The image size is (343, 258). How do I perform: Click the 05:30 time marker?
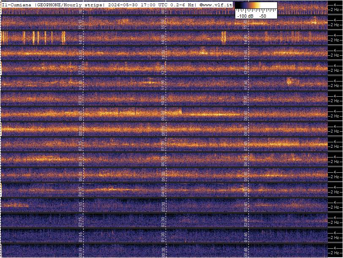point(163,176)
